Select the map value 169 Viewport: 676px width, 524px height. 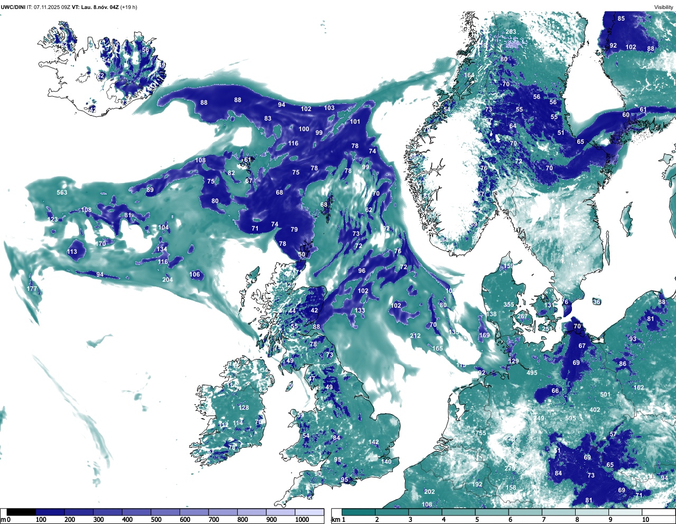[x=484, y=335]
